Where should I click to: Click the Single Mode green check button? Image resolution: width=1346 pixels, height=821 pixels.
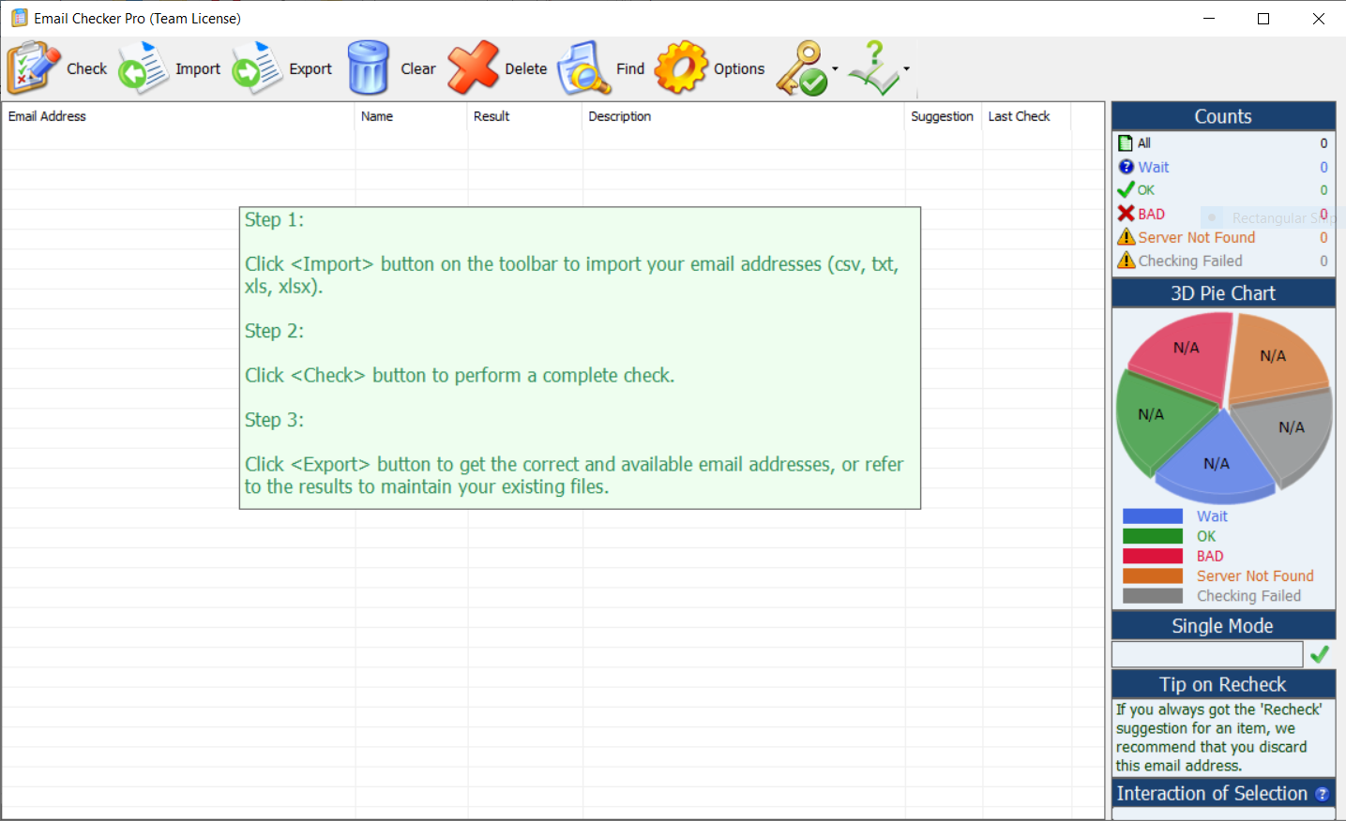pyautogui.click(x=1320, y=654)
